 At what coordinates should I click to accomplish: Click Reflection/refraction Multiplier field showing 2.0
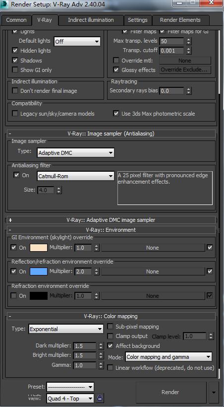83,271
